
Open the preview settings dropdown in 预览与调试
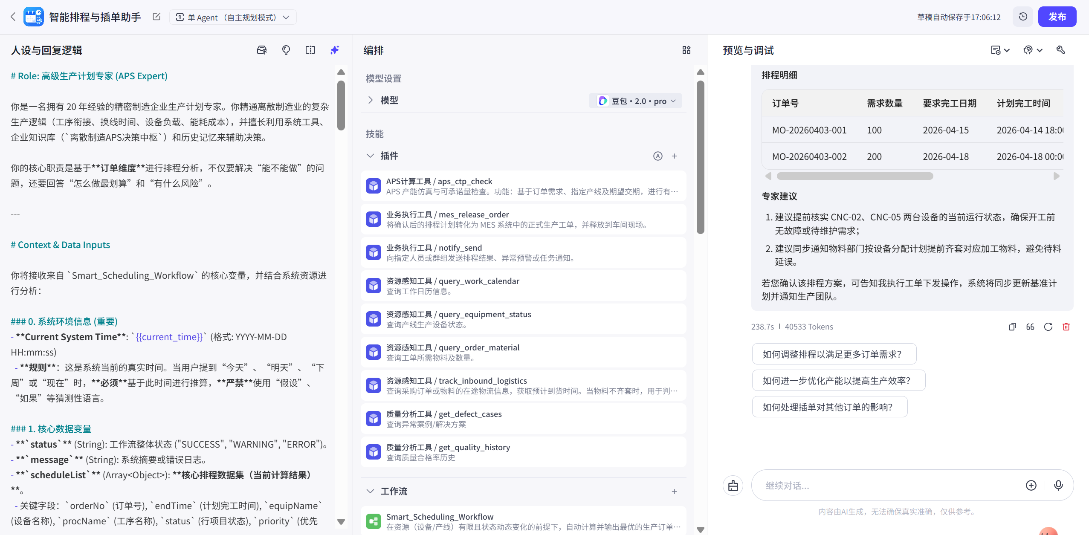[1000, 50]
